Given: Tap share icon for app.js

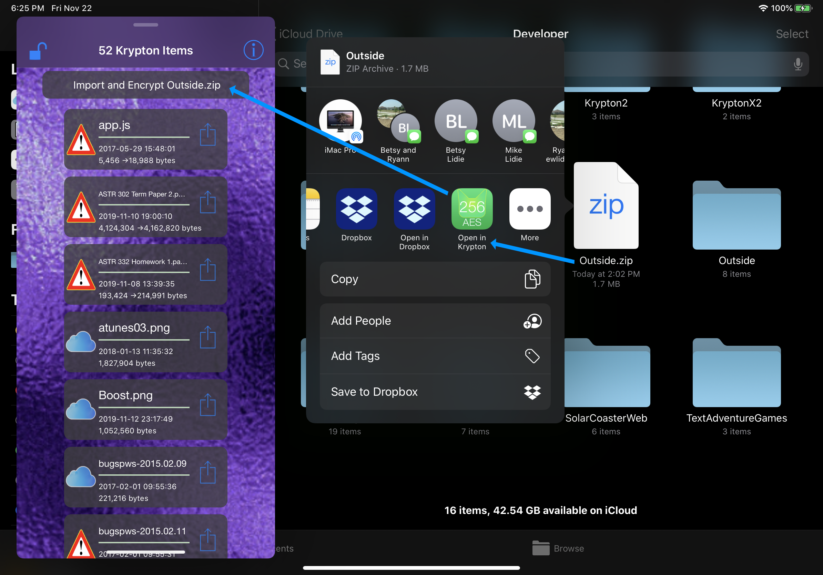Looking at the screenshot, I should [207, 135].
